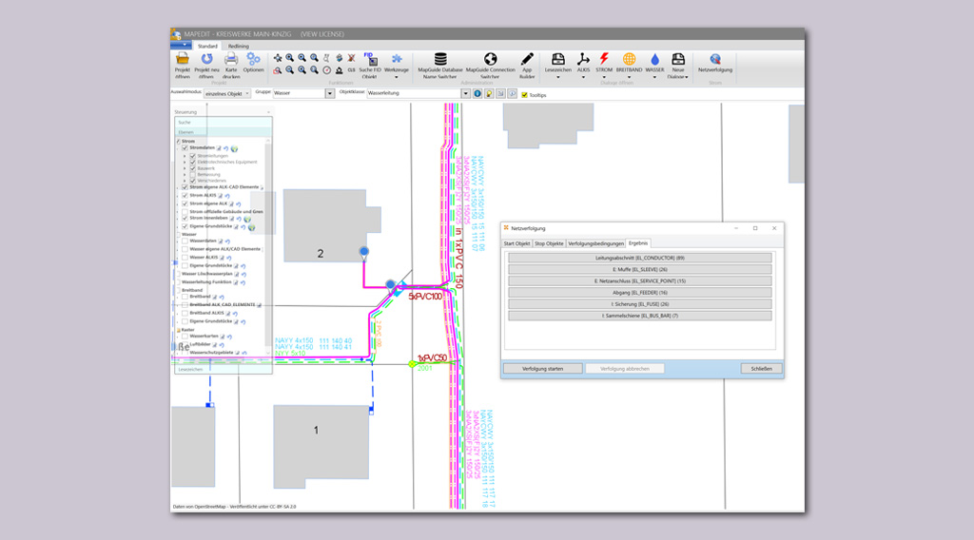Switch to the Redlining ribbon tab
This screenshot has height=540, width=974.
(239, 46)
